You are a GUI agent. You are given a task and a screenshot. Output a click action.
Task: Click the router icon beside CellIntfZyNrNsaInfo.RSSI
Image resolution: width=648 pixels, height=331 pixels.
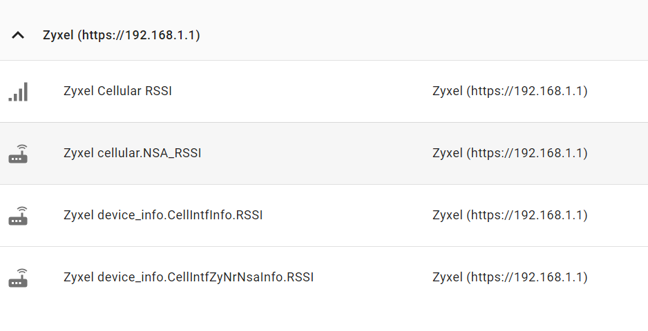(x=18, y=278)
